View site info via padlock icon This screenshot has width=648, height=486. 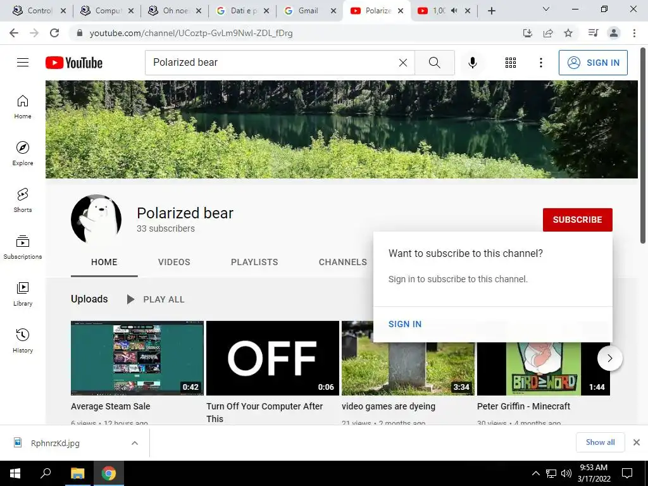[x=79, y=33]
